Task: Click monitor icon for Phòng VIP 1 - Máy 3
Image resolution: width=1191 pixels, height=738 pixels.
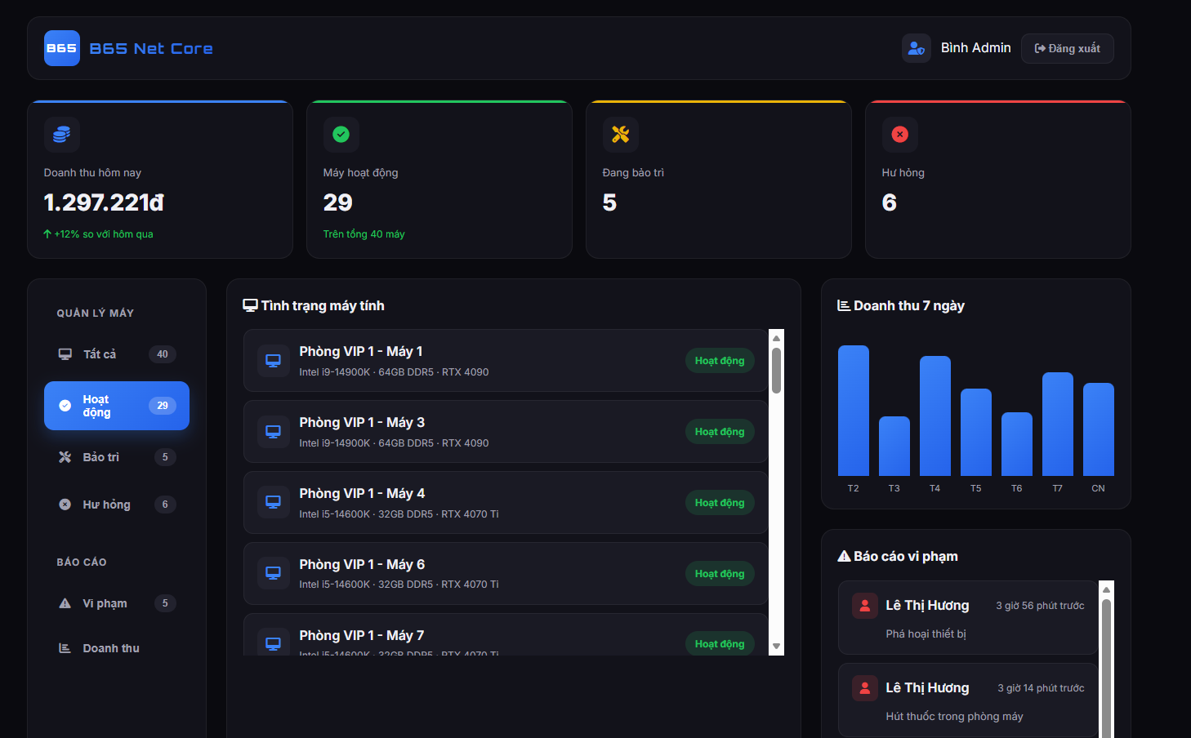Action: tap(273, 432)
